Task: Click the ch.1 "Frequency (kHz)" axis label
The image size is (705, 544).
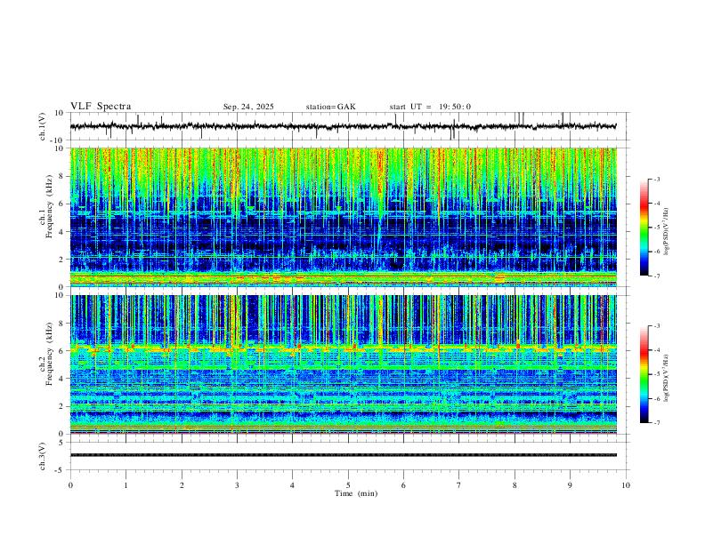Action: tap(49, 208)
